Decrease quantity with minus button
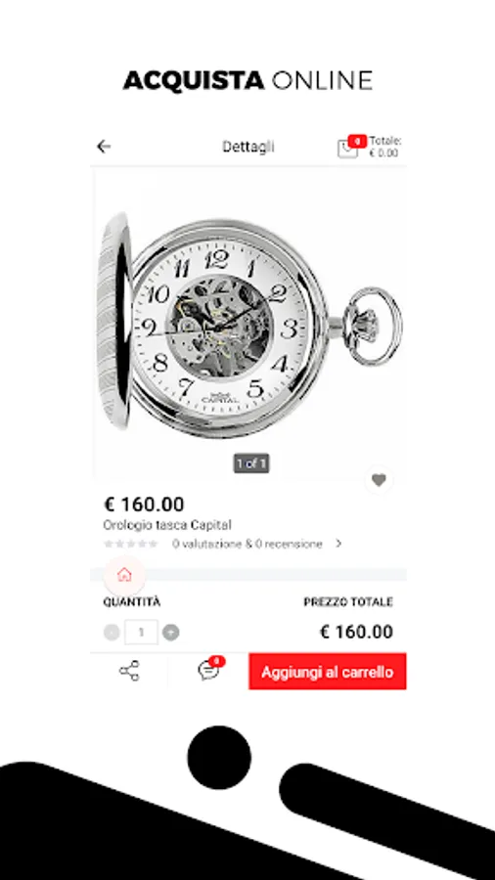495x880 pixels. click(x=112, y=633)
